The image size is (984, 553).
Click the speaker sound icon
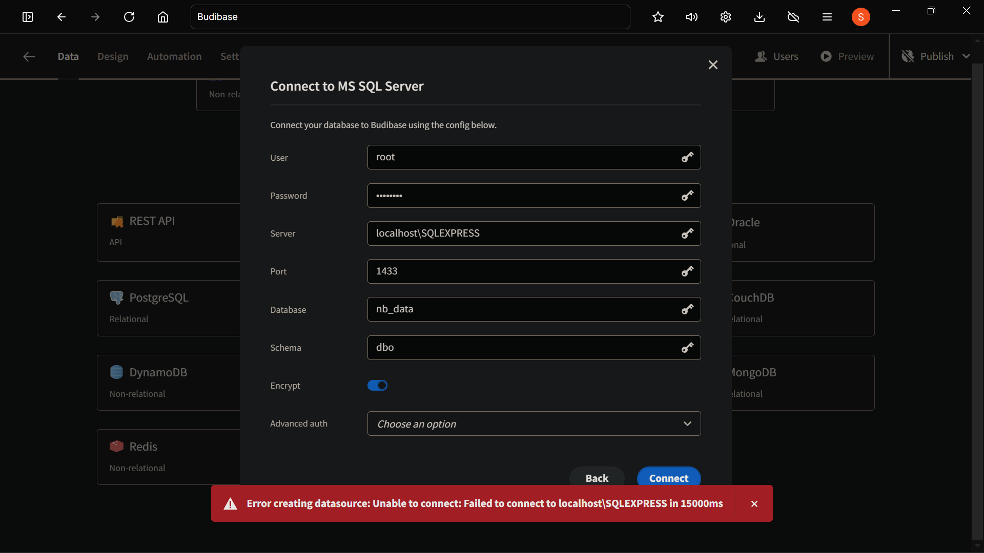click(692, 17)
